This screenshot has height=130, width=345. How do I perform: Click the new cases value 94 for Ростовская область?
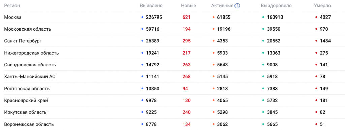click(x=185, y=89)
